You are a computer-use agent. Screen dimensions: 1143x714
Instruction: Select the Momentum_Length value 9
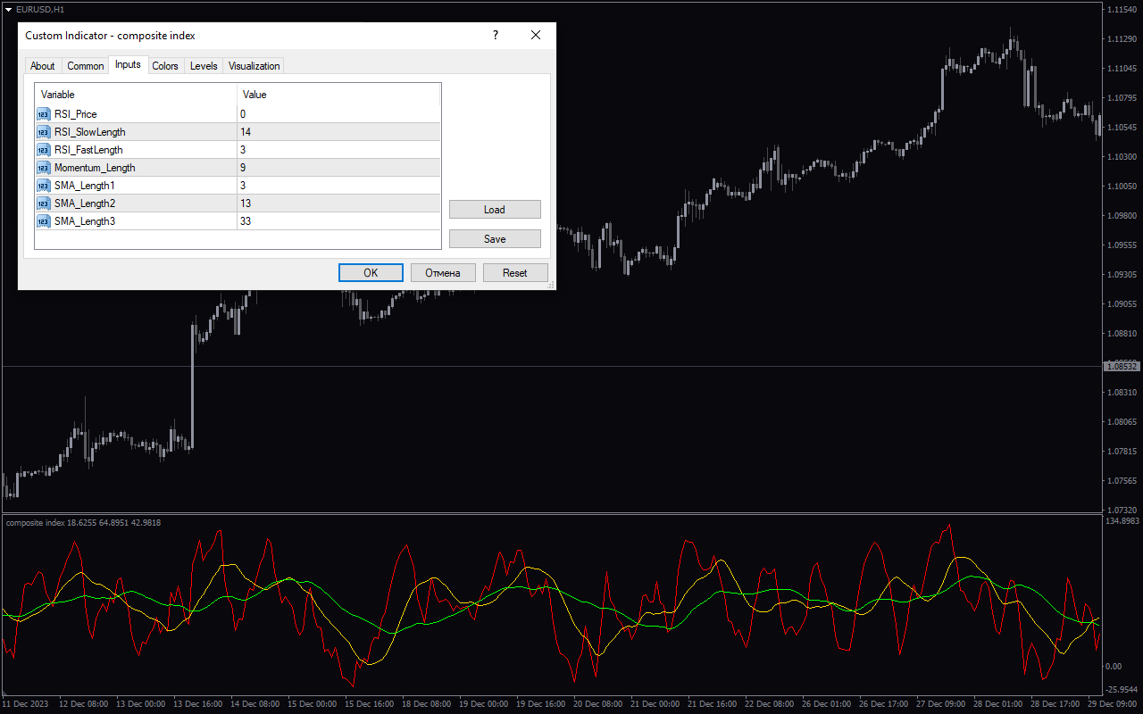coord(338,168)
